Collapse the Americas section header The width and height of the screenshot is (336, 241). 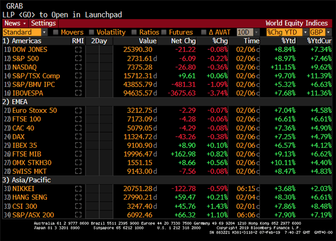(22, 41)
